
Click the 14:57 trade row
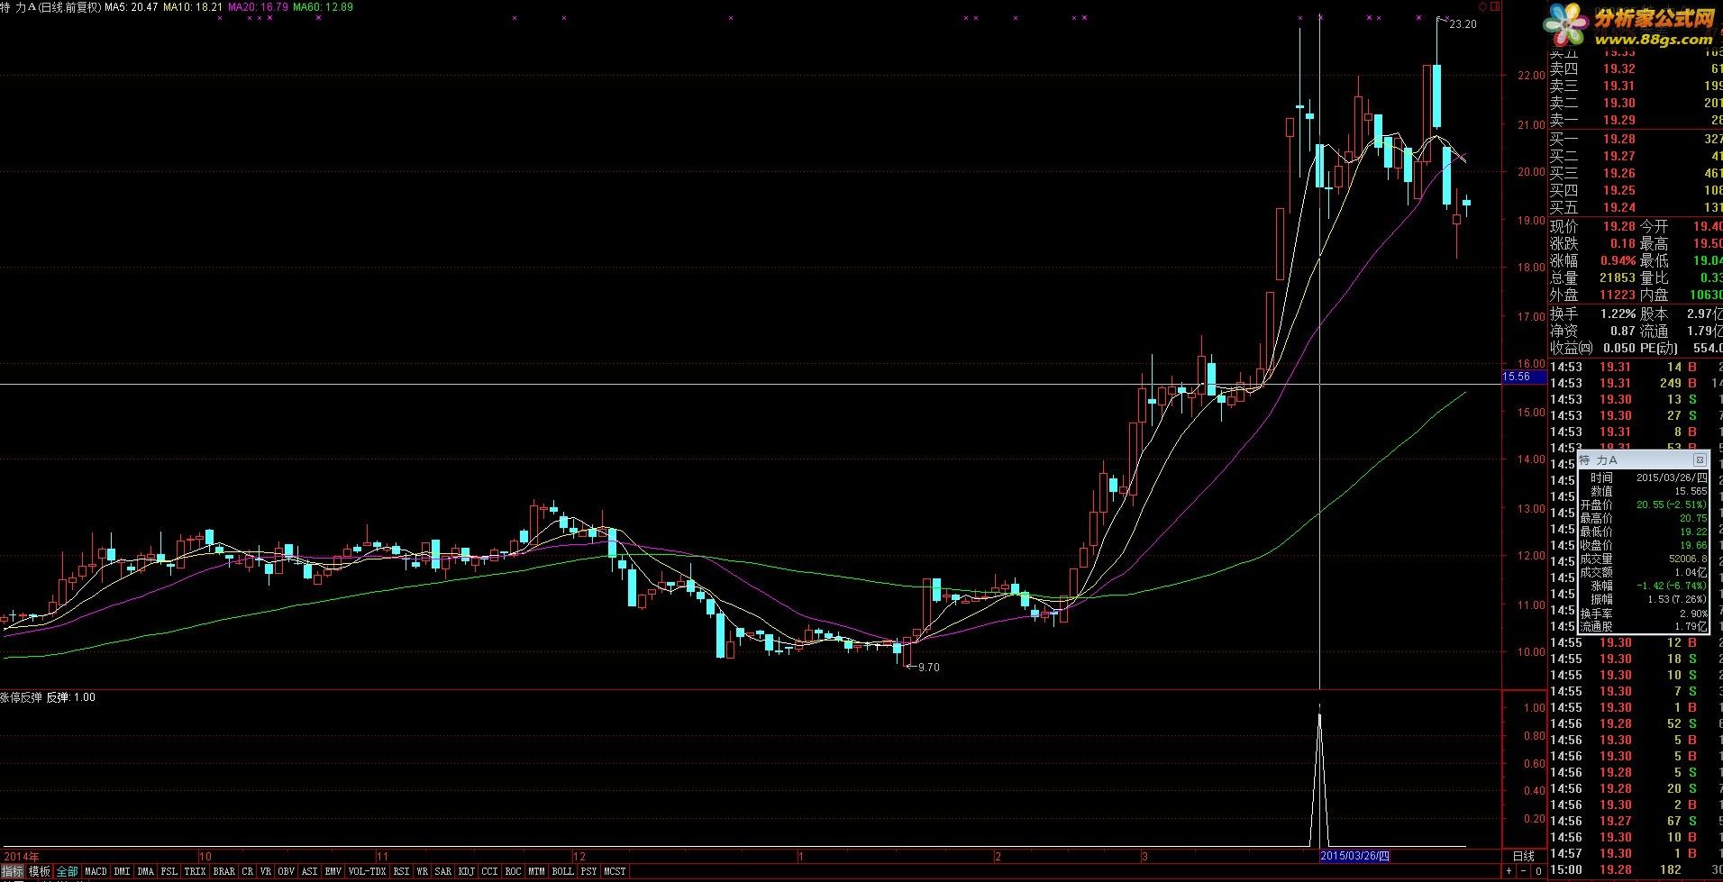pos(1636,853)
